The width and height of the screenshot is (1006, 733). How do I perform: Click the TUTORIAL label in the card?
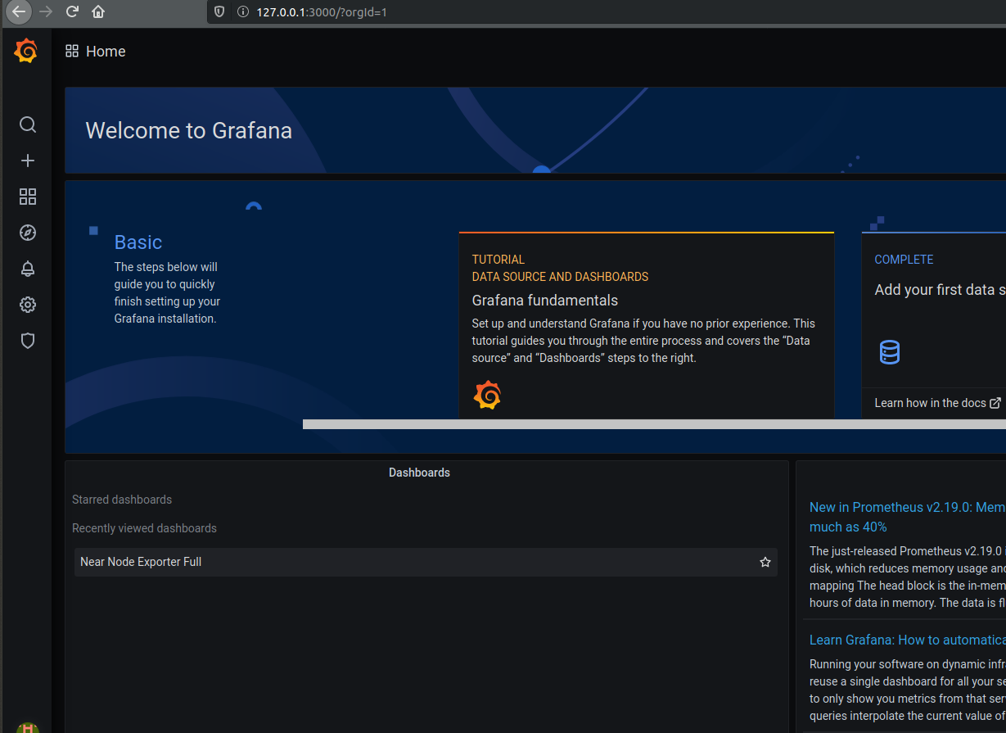(498, 260)
